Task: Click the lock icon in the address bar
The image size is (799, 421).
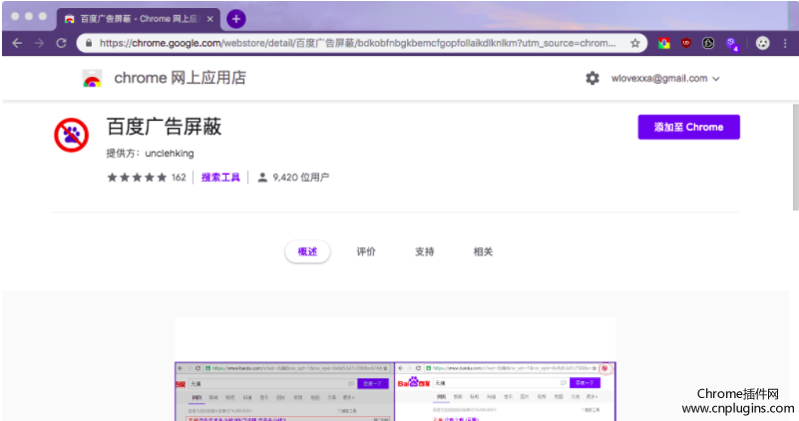Action: 89,43
